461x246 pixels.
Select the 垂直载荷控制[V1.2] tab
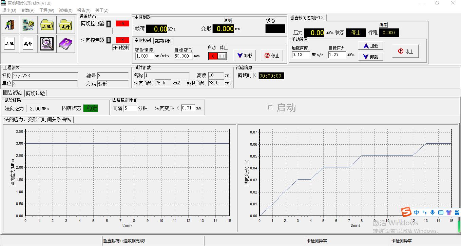(x=307, y=18)
